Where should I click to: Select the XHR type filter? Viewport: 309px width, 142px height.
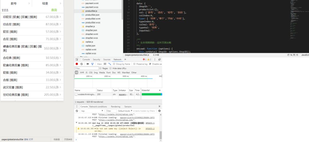click(x=82, y=73)
